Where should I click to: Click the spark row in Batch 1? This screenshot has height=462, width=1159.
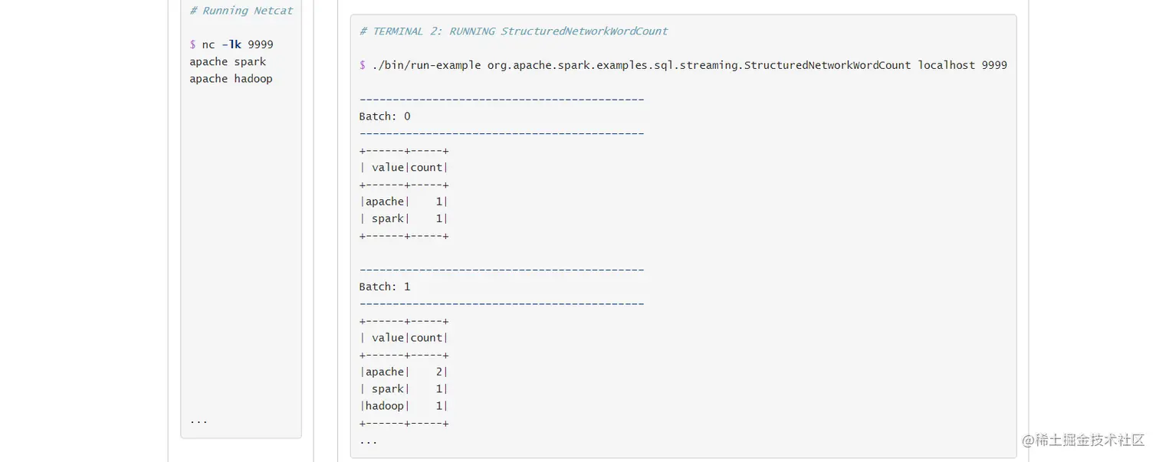coord(404,389)
